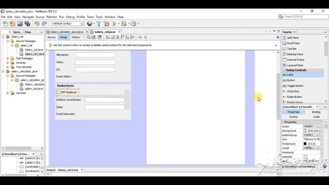Click the background color swatch
This screenshot has width=329, height=185.
click(305, 131)
